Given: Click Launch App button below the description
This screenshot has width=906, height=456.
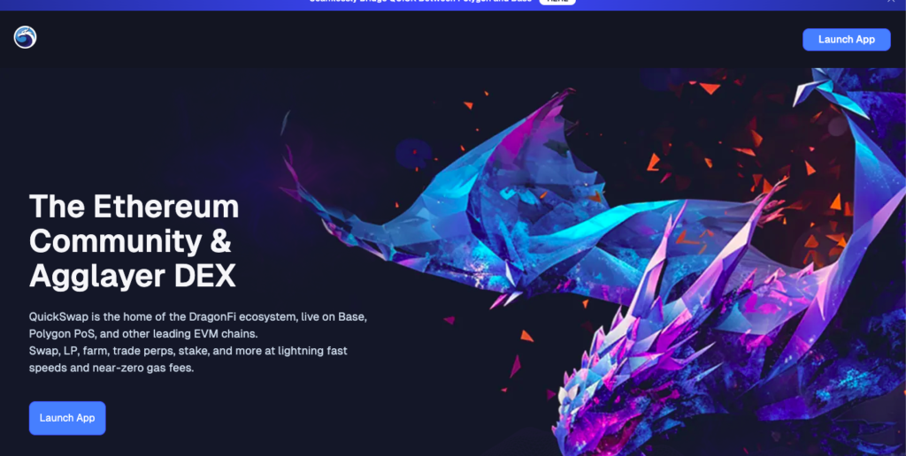Looking at the screenshot, I should tap(67, 418).
